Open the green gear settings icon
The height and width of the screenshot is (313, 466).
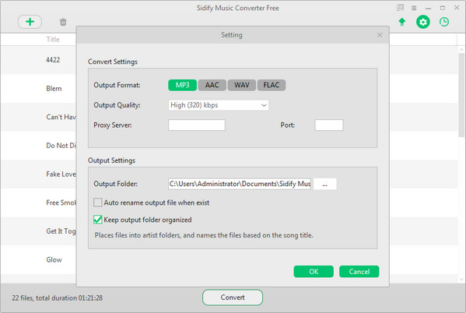tap(423, 22)
